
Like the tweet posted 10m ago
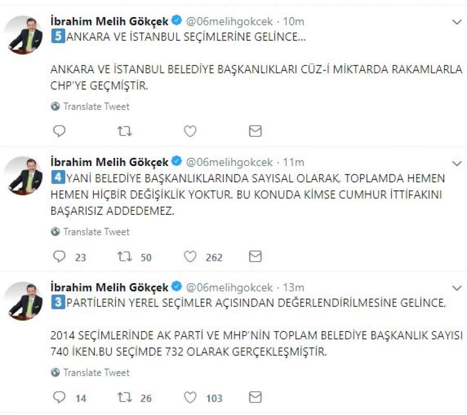click(x=190, y=131)
